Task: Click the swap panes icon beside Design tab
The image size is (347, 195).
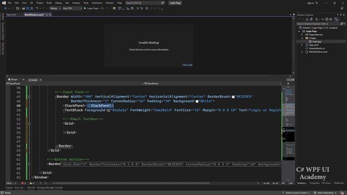Action: tap(23, 80)
